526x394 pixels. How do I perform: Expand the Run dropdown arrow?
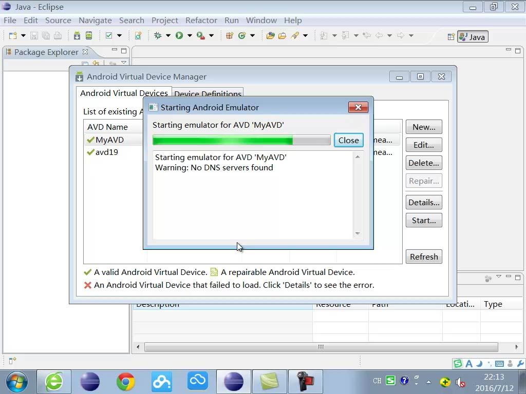click(x=190, y=35)
